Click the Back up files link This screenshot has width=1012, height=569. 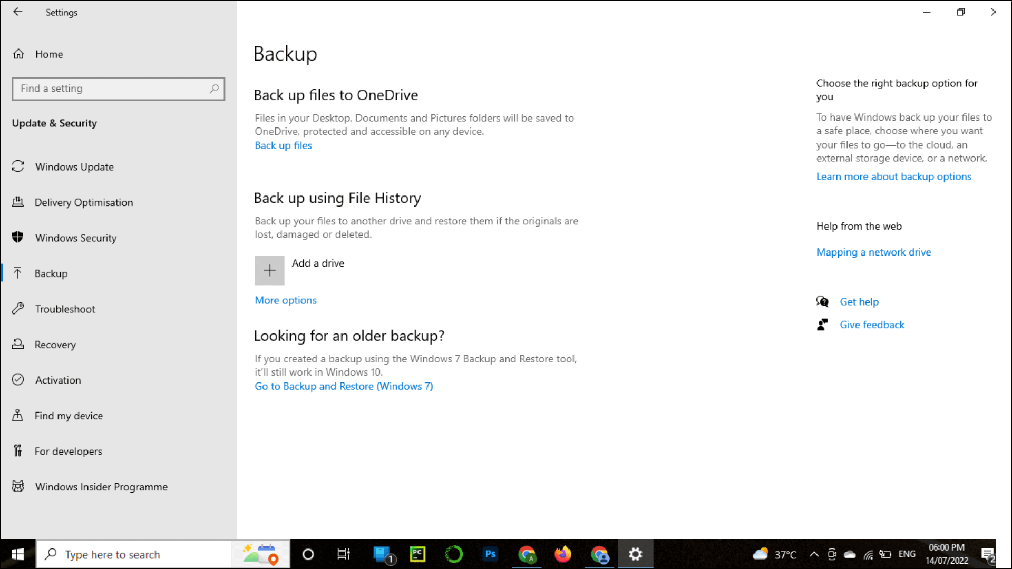pyautogui.click(x=283, y=144)
